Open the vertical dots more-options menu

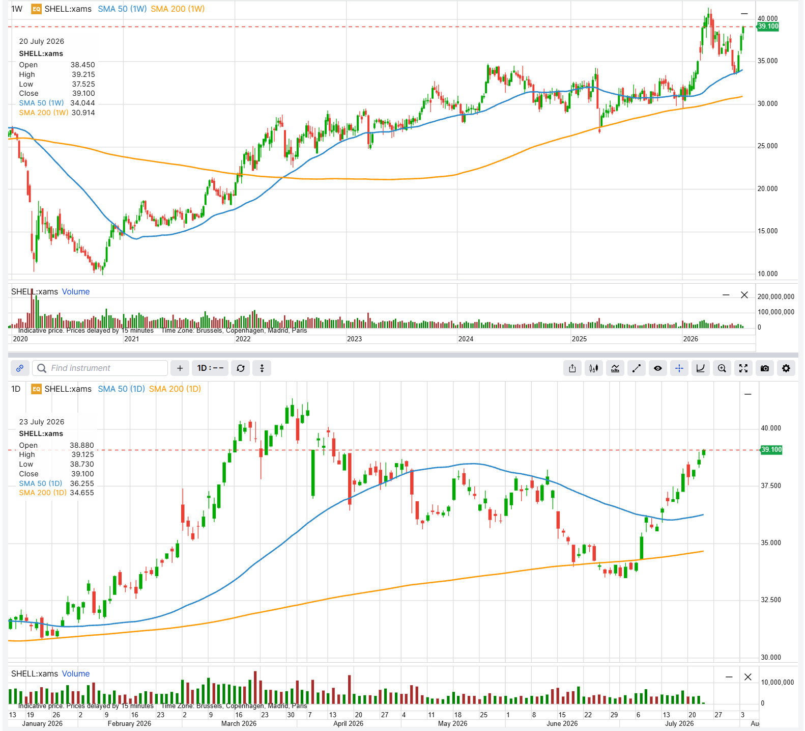click(x=262, y=368)
